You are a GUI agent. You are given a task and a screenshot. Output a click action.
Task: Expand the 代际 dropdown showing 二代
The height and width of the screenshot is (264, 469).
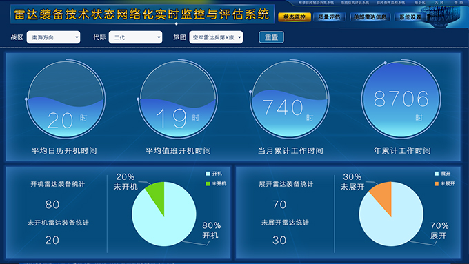(x=135, y=37)
